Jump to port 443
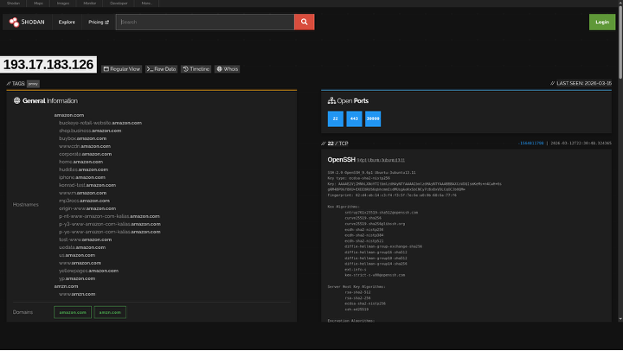Screen dimensions: 623x351 [x=354, y=119]
